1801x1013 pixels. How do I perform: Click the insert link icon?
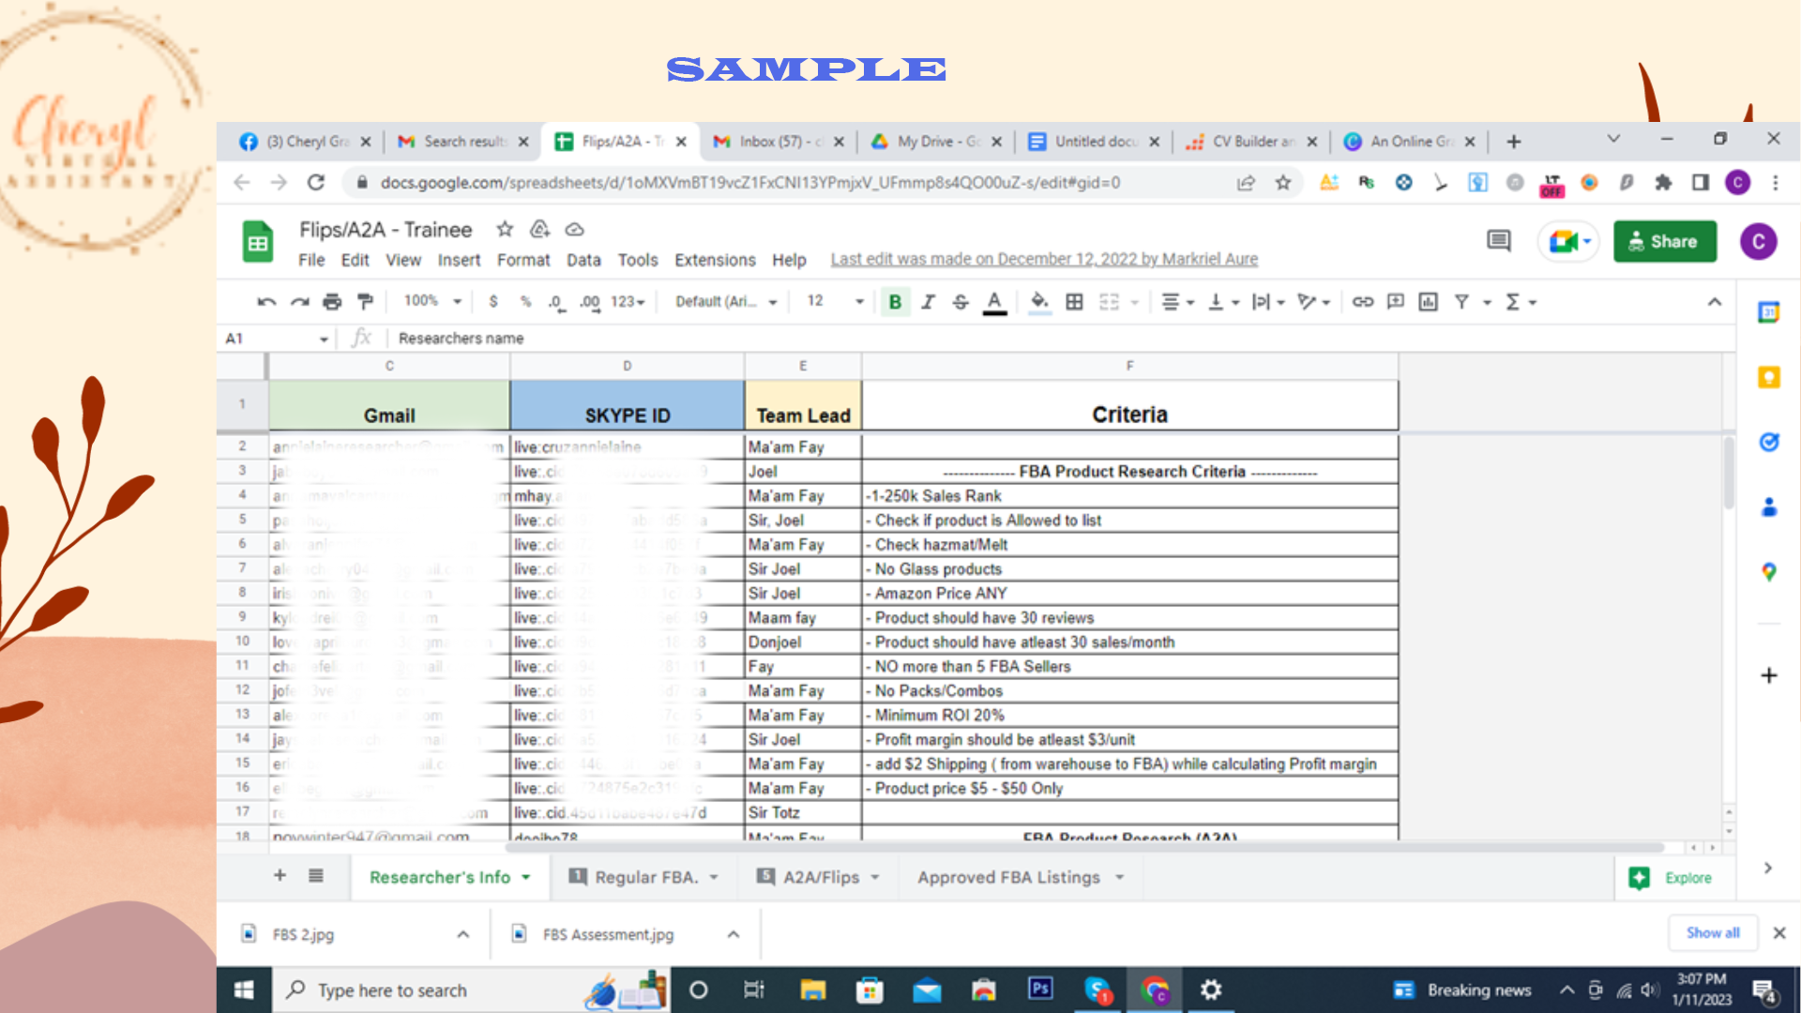point(1362,301)
